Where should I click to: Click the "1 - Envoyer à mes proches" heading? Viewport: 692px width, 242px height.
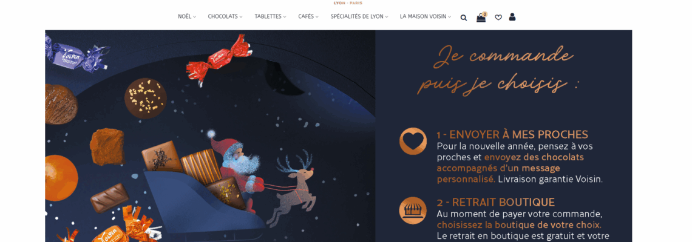coord(512,134)
